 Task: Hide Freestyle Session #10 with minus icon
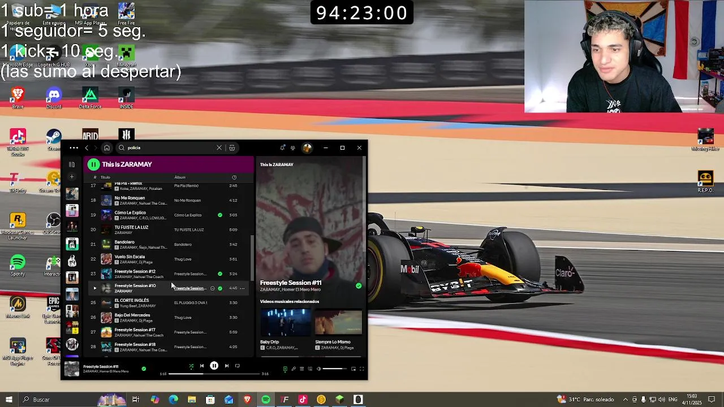(x=213, y=288)
